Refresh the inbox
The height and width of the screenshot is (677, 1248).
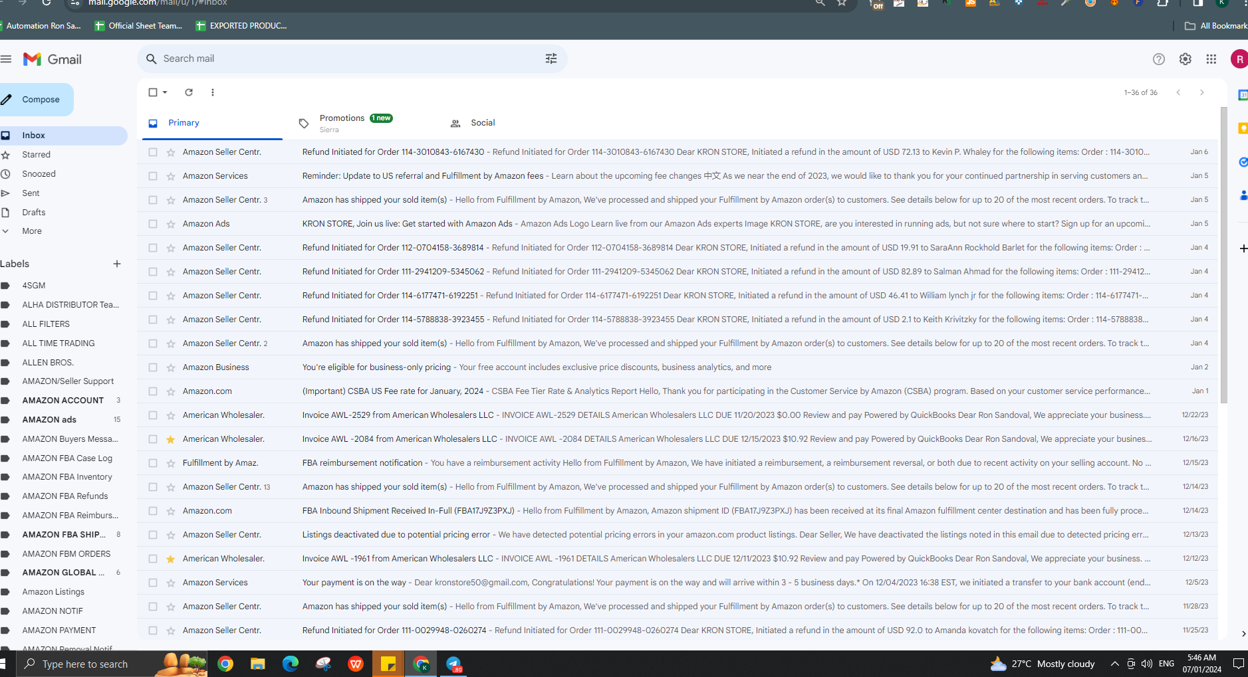tap(189, 92)
